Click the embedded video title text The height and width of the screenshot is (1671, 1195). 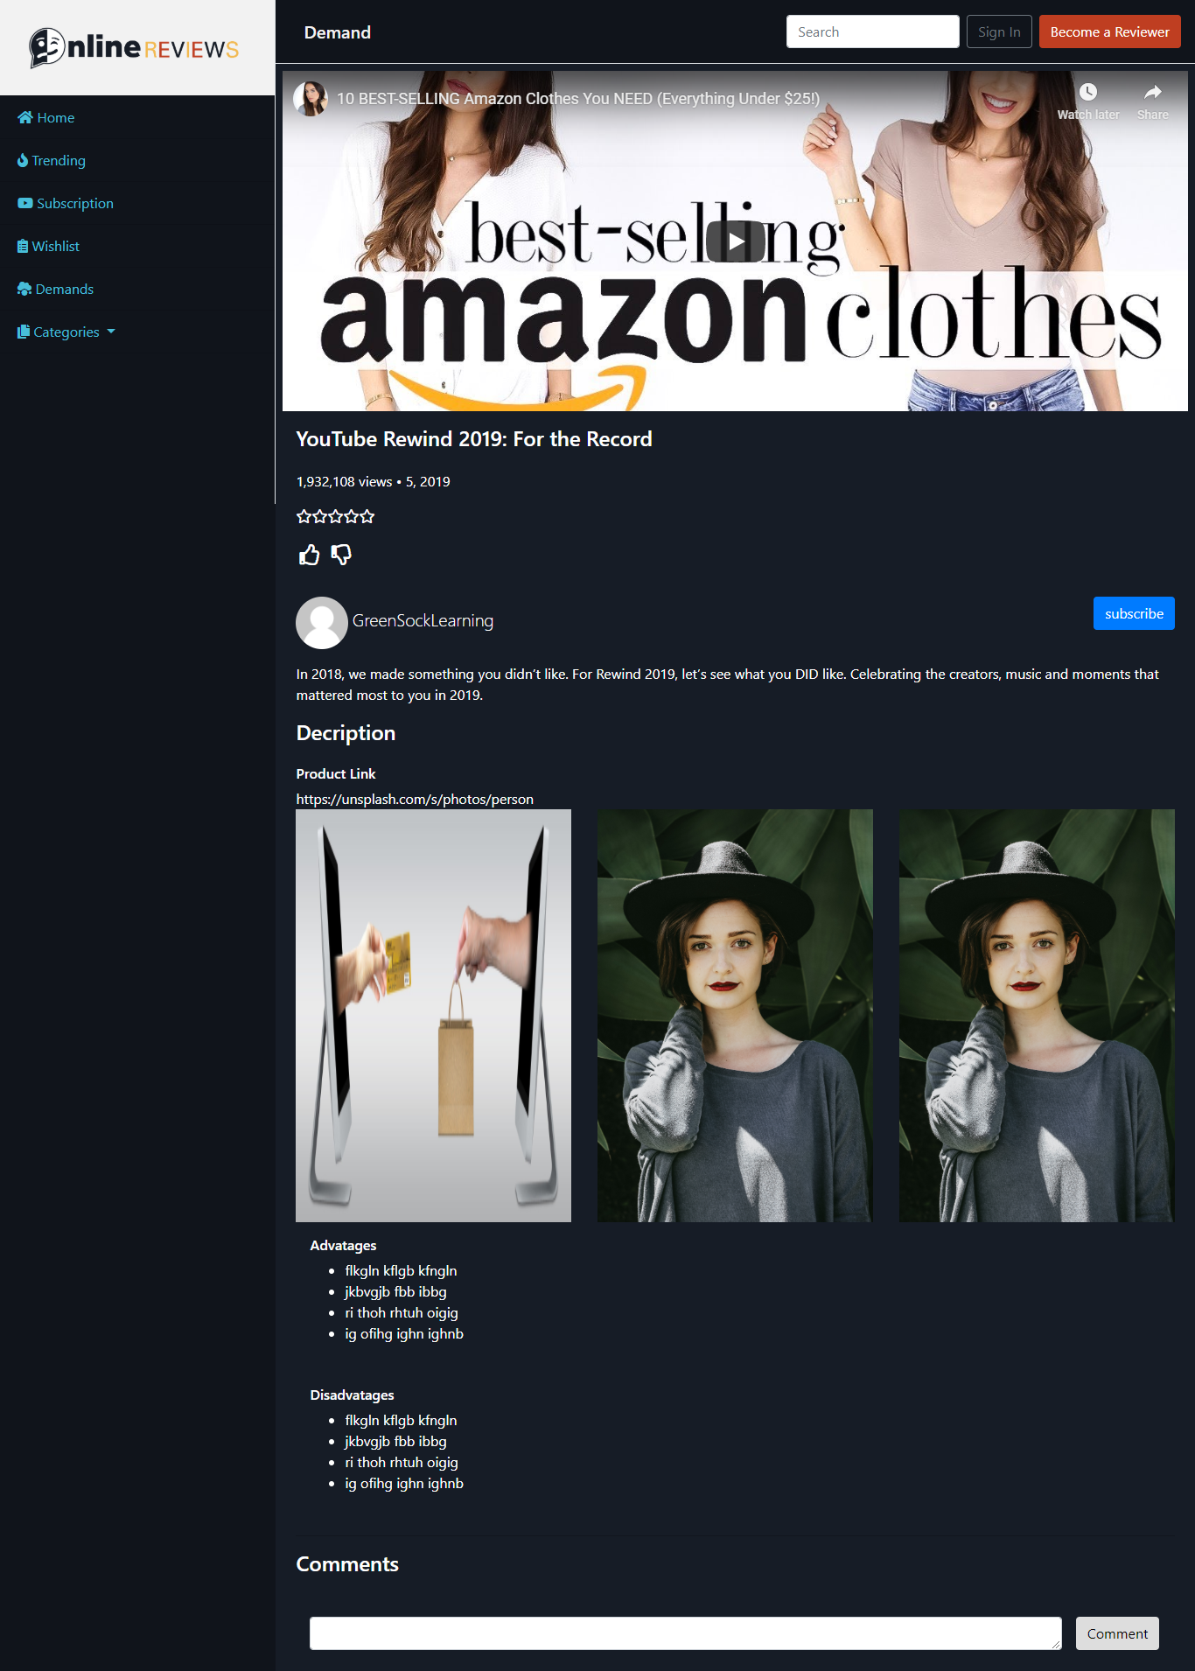coord(578,99)
